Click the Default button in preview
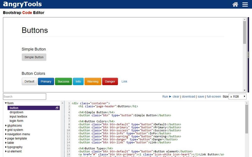Image resolution: width=252 pixels, height=157 pixels. tap(29, 82)
